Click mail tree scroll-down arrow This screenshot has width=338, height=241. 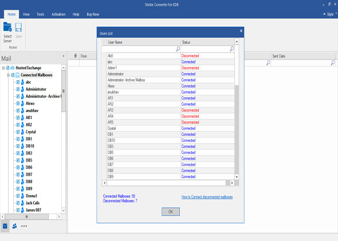[x=64, y=210]
